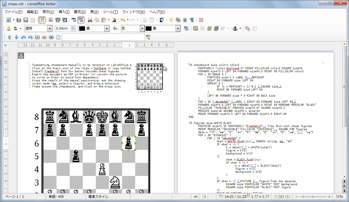Toggle formatting marks (pilcrow) display

click(x=192, y=20)
